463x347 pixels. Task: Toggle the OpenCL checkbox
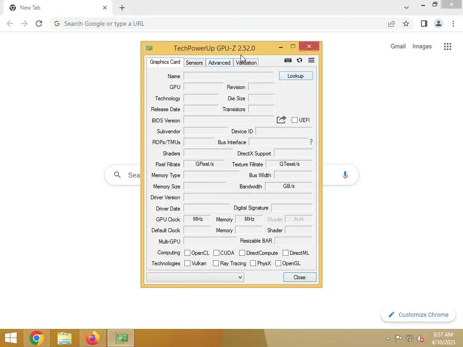coord(187,253)
